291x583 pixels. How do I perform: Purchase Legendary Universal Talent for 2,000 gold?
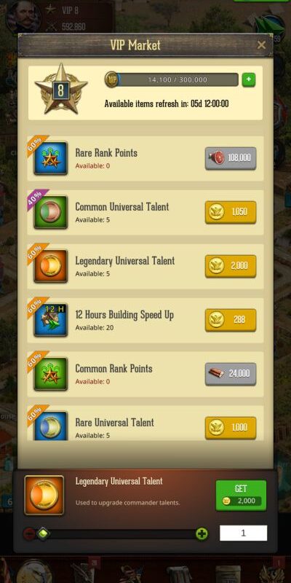point(231,266)
